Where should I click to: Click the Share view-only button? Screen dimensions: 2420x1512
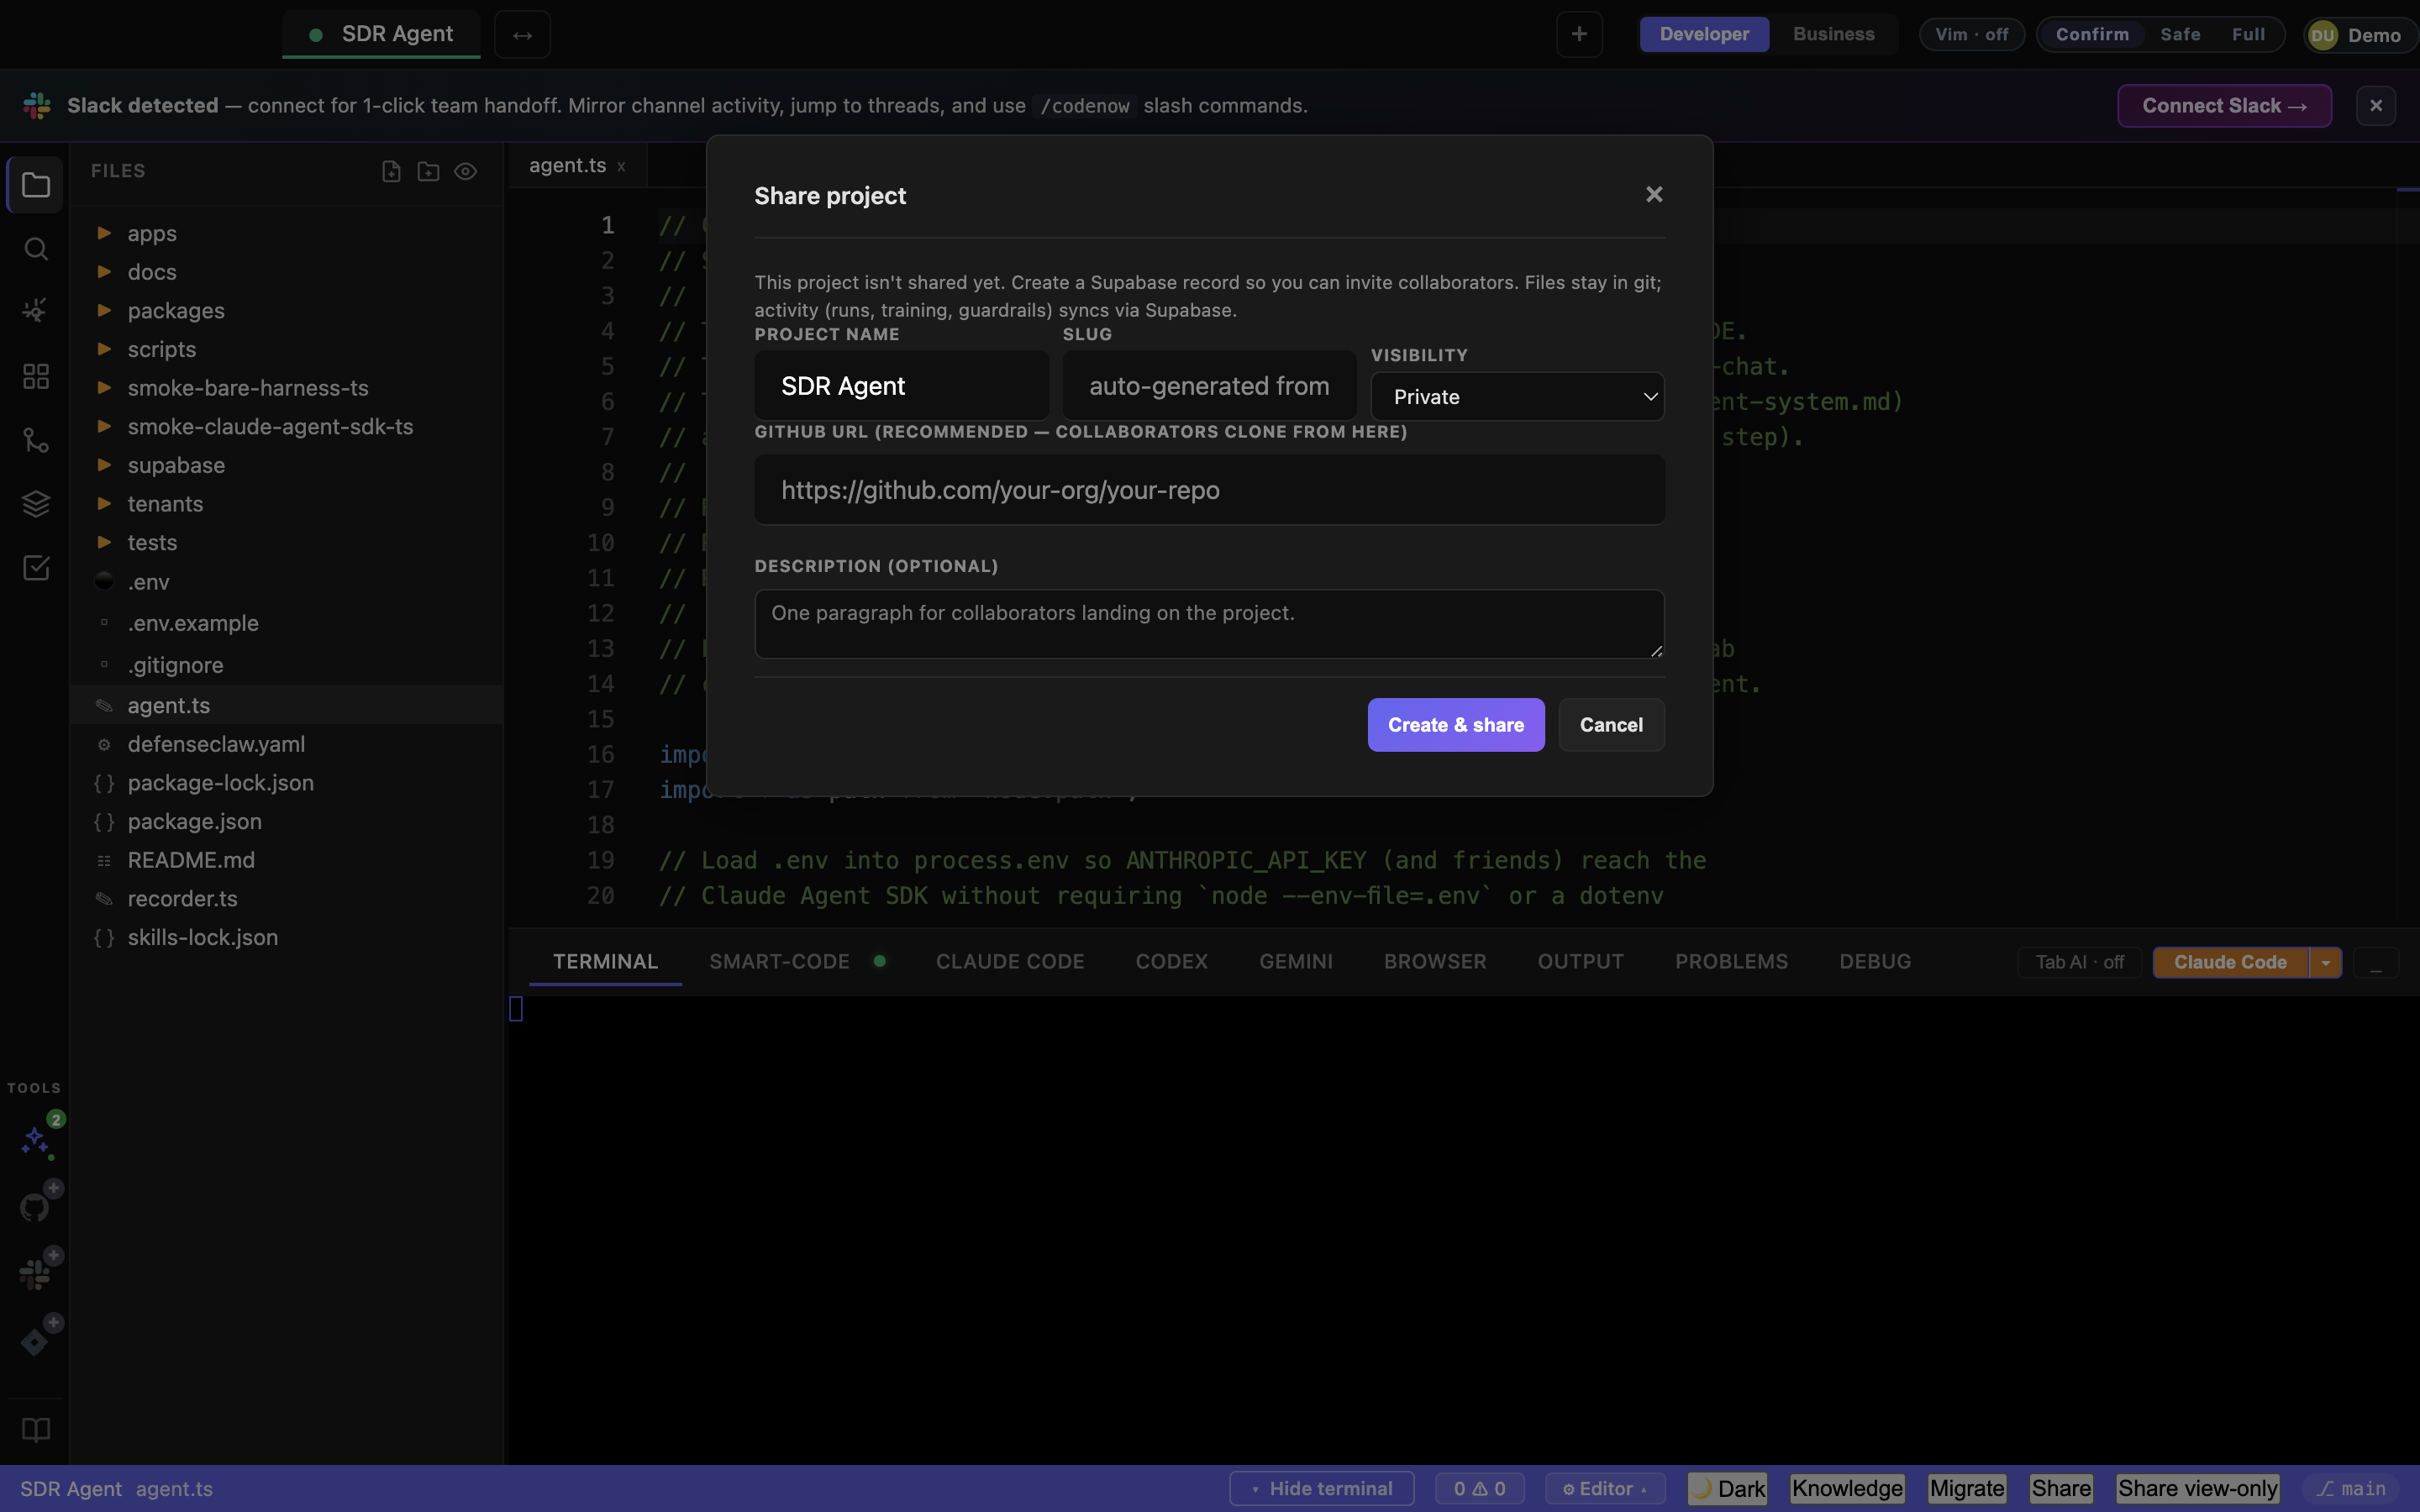pos(2198,1489)
